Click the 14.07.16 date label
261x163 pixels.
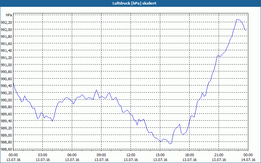pos(248,160)
